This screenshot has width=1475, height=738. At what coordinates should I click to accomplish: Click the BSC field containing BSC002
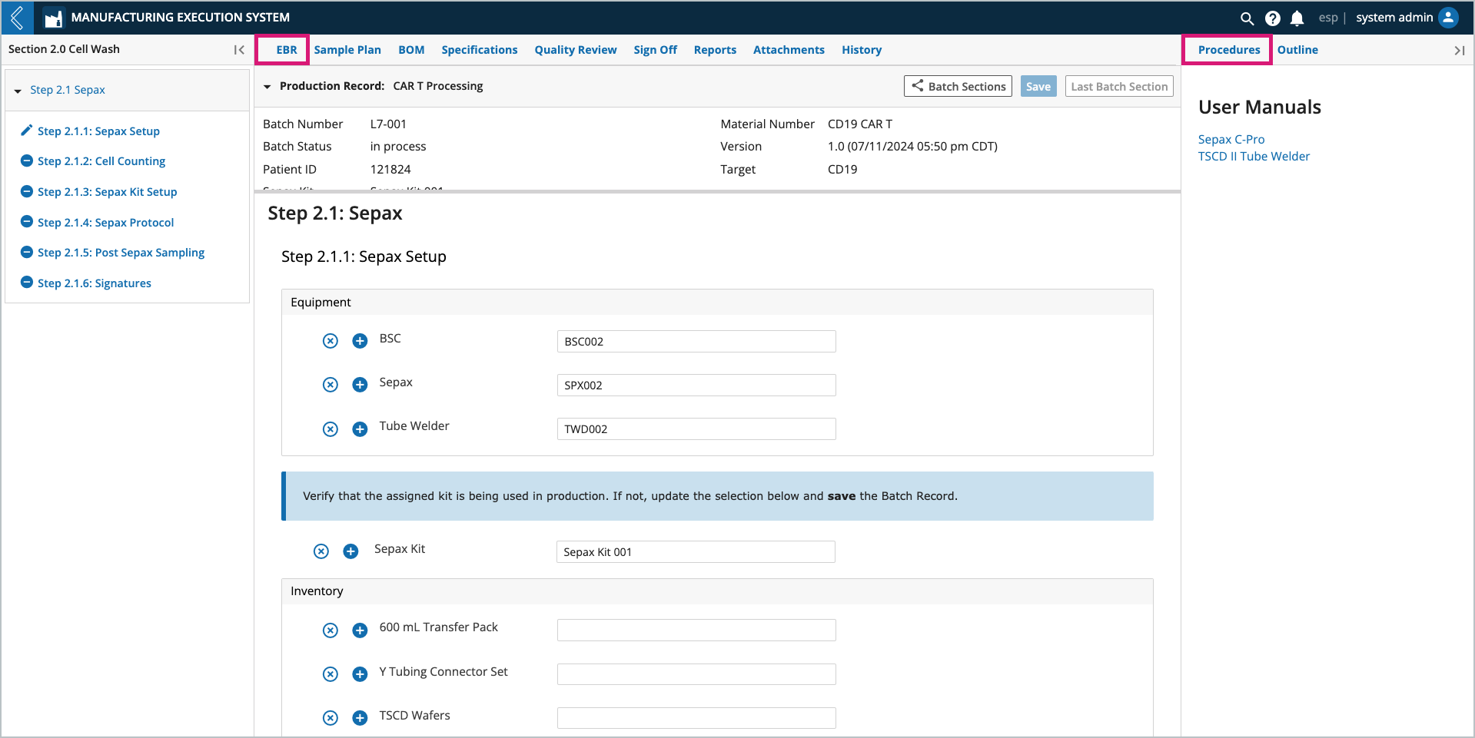point(696,341)
